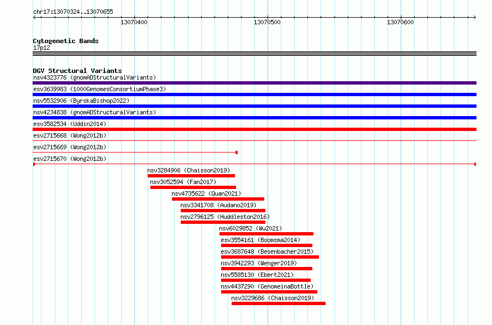This screenshot has width=492, height=325.
Task: Open nsv3942293 Wenger2019 variant label
Action: 259,263
